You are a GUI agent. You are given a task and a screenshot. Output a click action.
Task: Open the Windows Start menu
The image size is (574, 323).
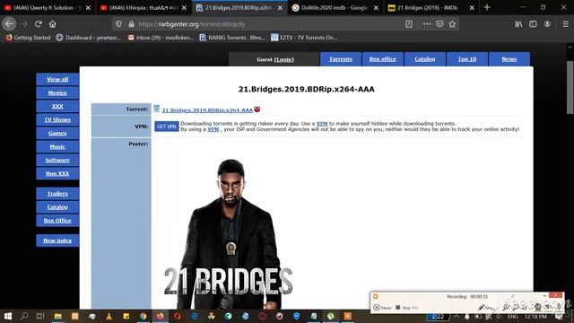click(x=8, y=316)
